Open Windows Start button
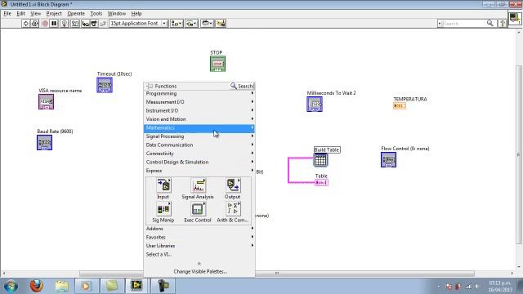523x294 pixels. [11, 286]
